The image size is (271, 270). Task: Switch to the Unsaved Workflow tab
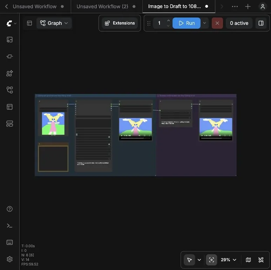pos(35,7)
